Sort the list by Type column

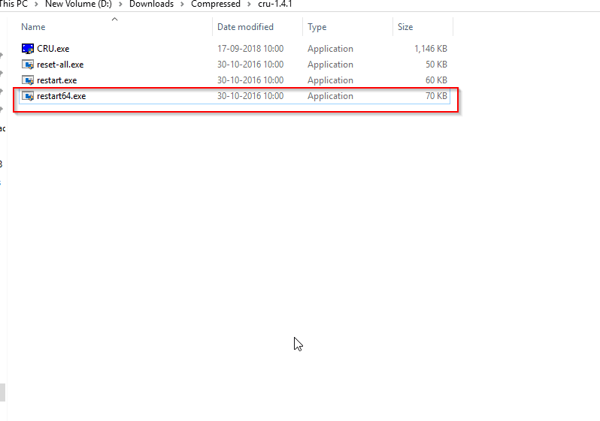coord(317,27)
